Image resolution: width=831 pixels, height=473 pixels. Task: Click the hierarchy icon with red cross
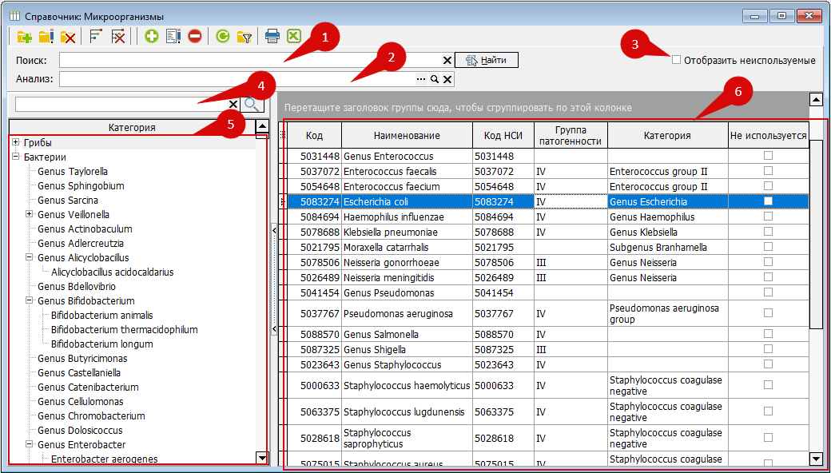[x=117, y=37]
